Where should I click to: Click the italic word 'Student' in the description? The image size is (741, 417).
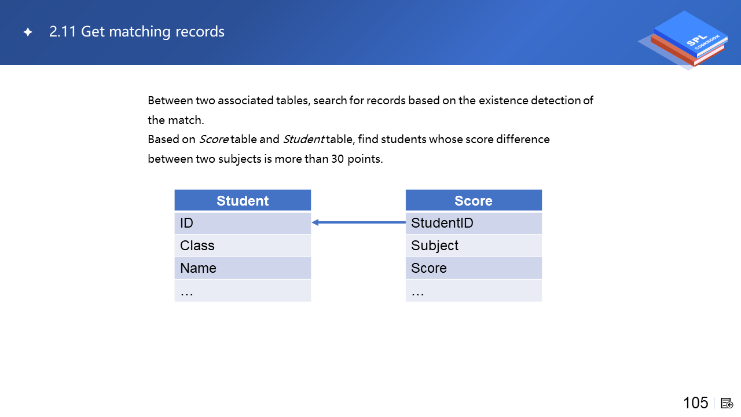coord(303,140)
